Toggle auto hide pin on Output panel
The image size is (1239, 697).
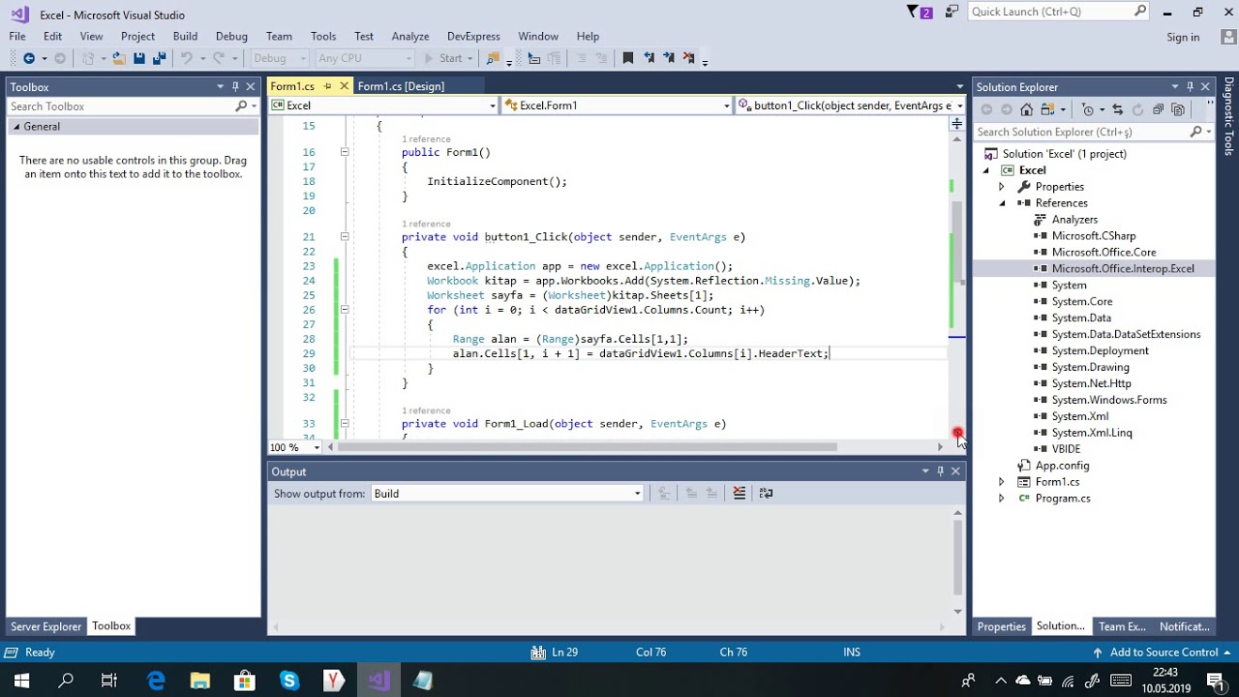point(940,471)
